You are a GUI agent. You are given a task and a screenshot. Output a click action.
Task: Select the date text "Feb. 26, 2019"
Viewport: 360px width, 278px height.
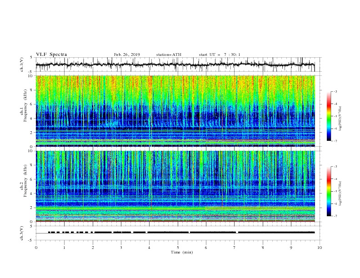pos(127,55)
